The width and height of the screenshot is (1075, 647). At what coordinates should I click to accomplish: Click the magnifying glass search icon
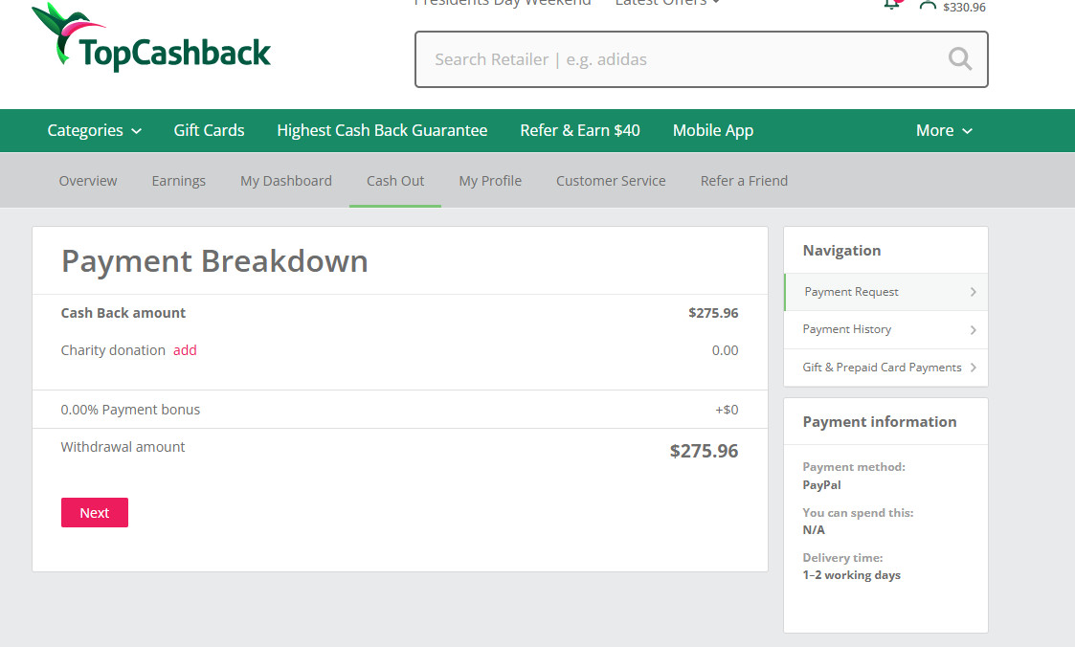click(x=959, y=59)
